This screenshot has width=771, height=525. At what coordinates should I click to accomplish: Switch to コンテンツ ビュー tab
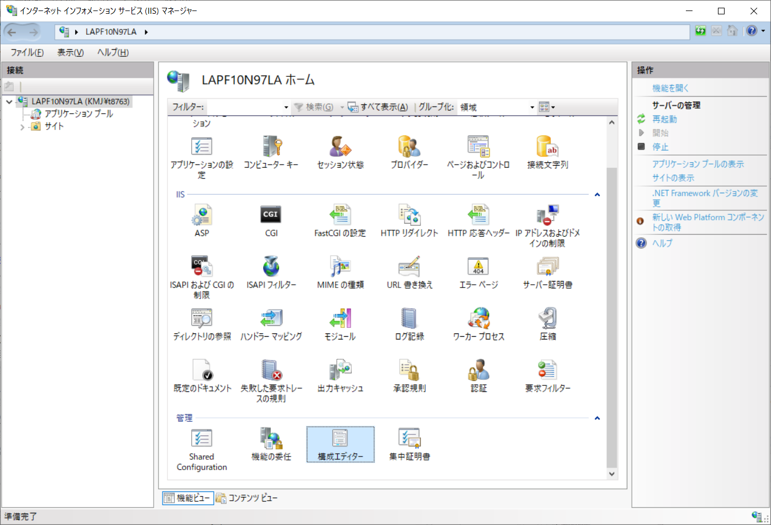(246, 498)
